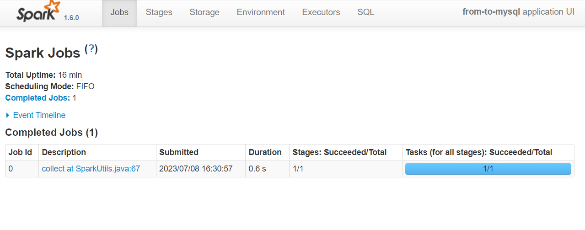Viewport: 585px width, 230px height.
Task: Expand the Event Timeline arrow
Action: (x=8, y=115)
